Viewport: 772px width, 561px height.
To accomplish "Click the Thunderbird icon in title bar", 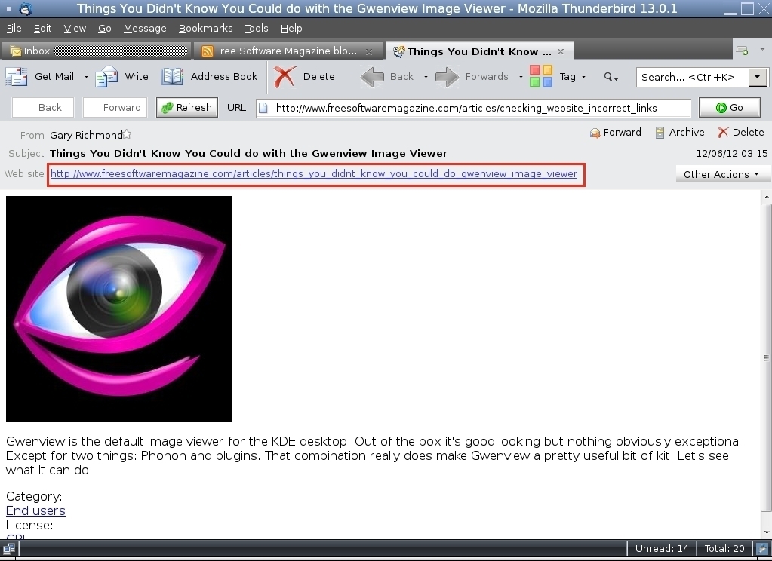I will coord(26,9).
